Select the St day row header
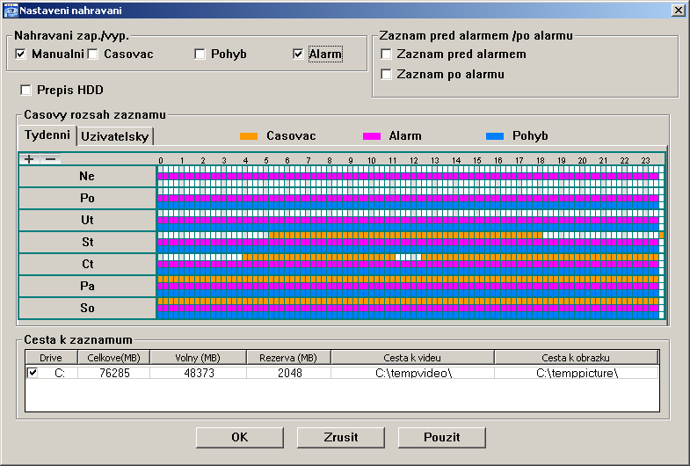The width and height of the screenshot is (690, 466). tap(87, 242)
